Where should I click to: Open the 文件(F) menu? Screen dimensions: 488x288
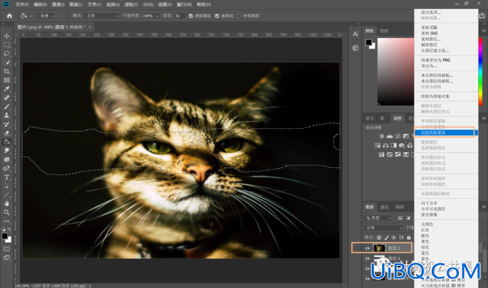21,5
